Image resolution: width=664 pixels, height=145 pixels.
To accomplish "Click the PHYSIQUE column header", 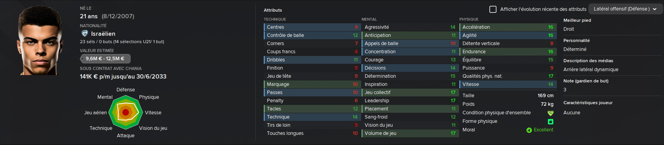I will point(469,19).
